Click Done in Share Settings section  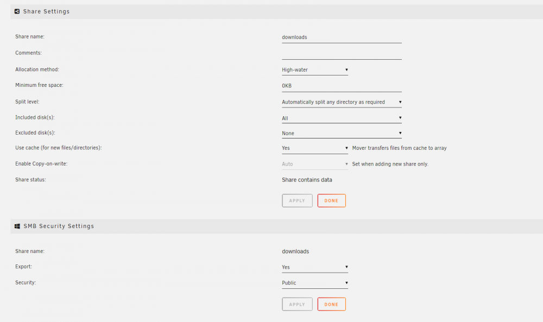(x=331, y=200)
